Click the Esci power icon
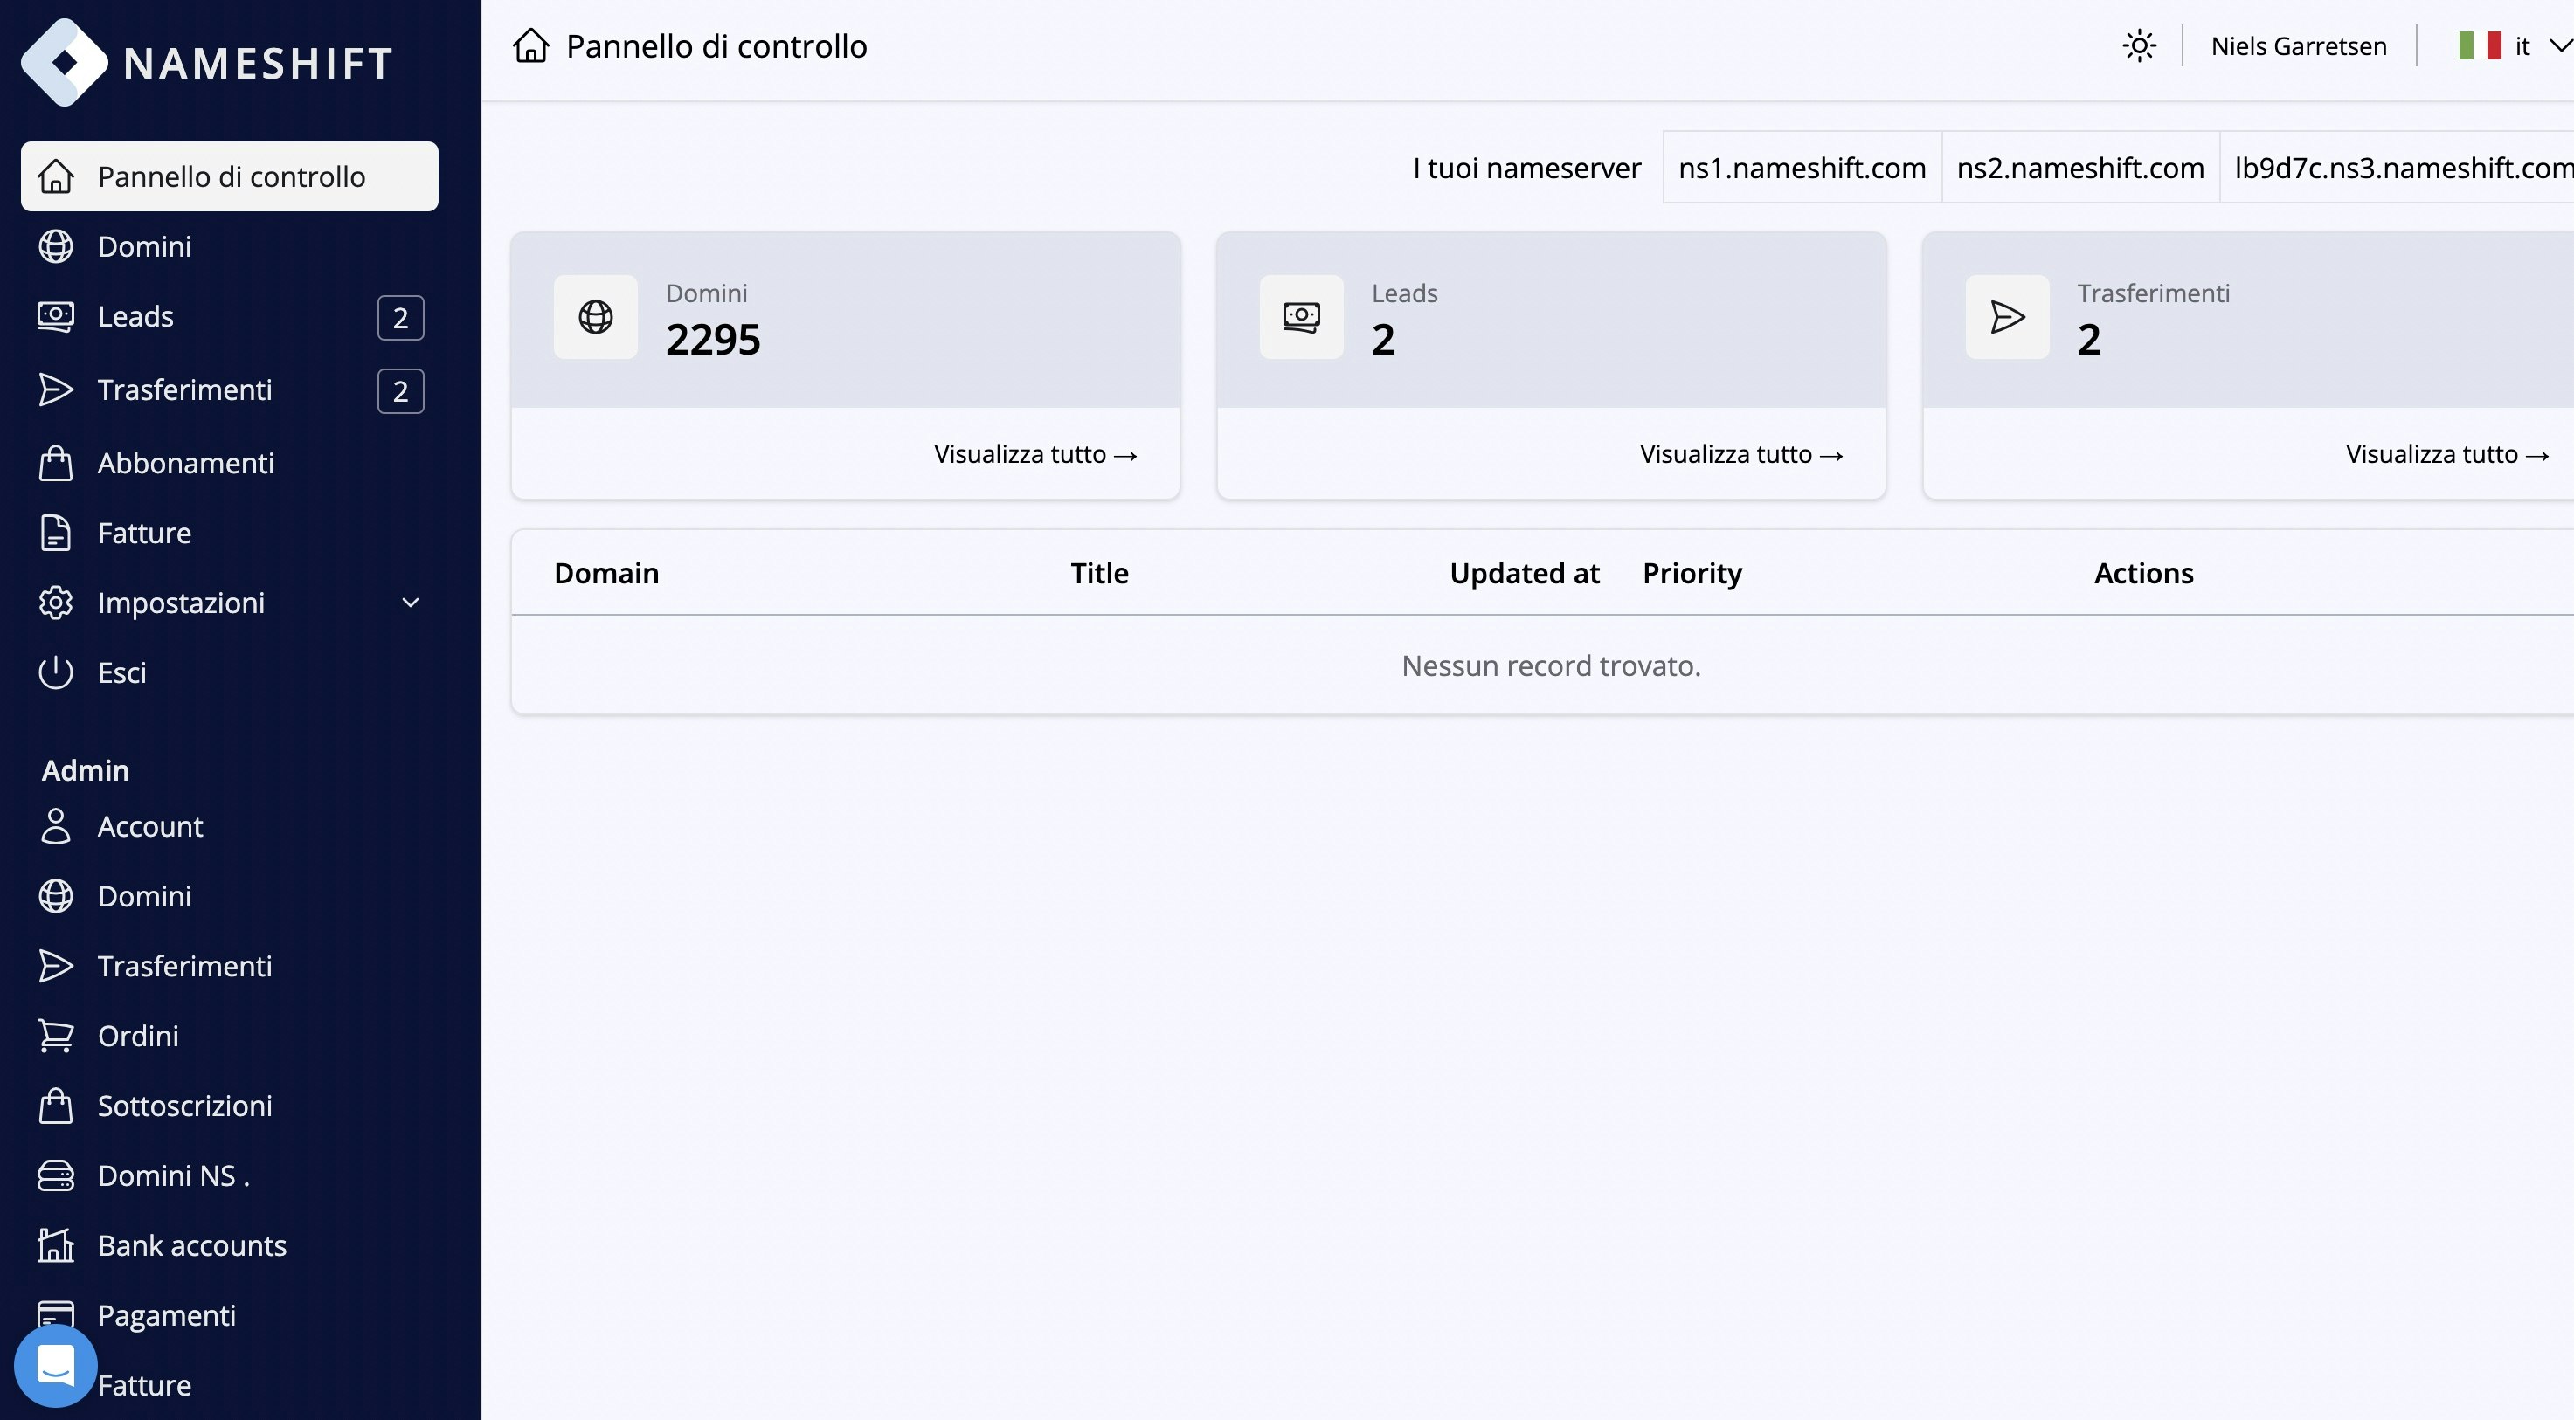The height and width of the screenshot is (1420, 2574). tap(56, 672)
